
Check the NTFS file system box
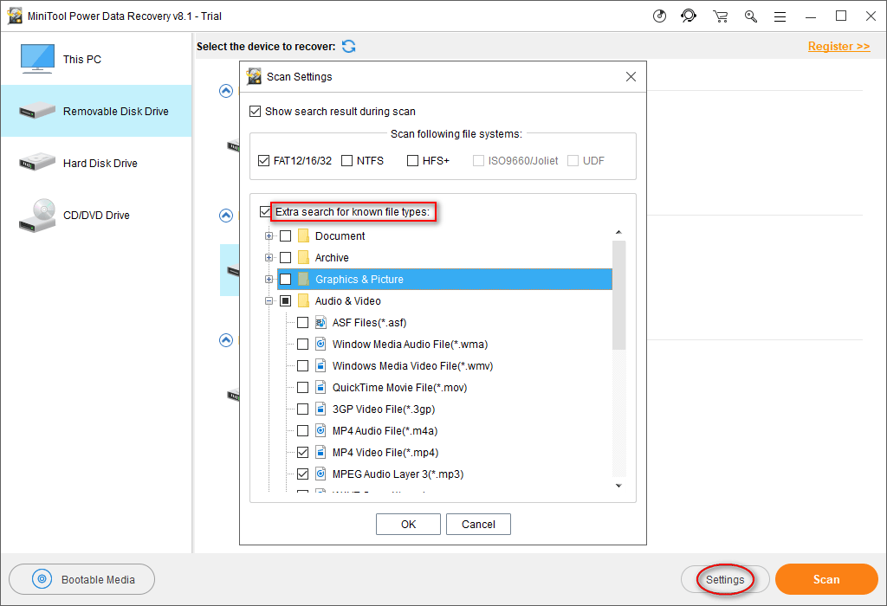[346, 160]
